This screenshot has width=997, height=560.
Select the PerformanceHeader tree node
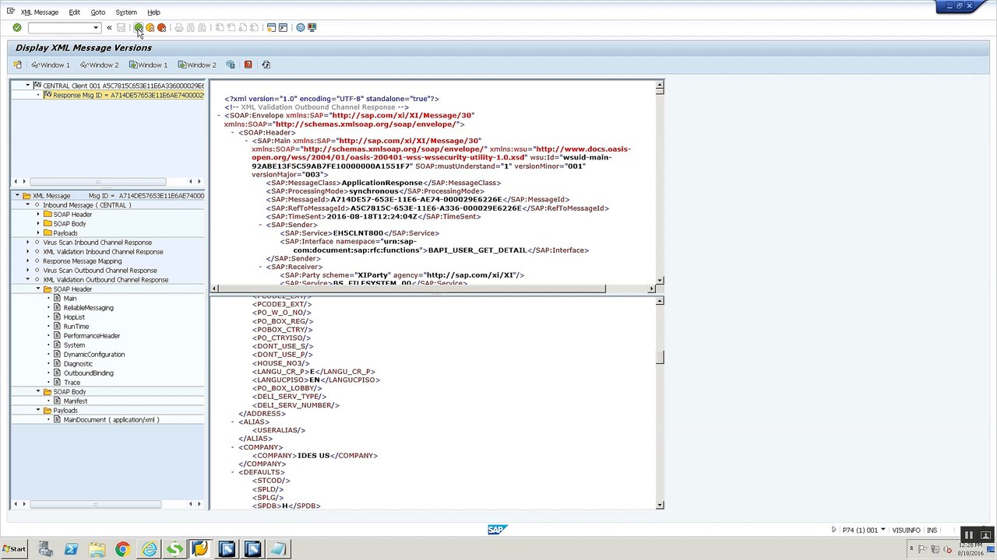click(x=92, y=336)
